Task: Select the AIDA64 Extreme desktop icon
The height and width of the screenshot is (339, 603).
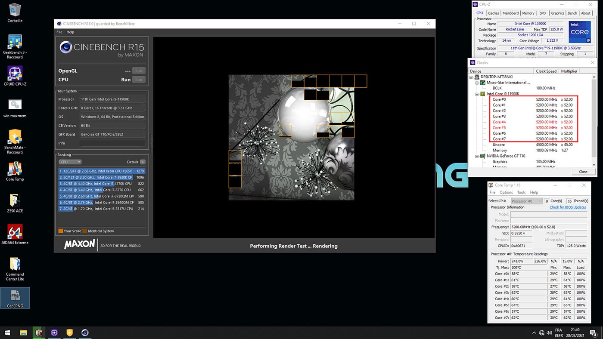Action: pyautogui.click(x=15, y=234)
